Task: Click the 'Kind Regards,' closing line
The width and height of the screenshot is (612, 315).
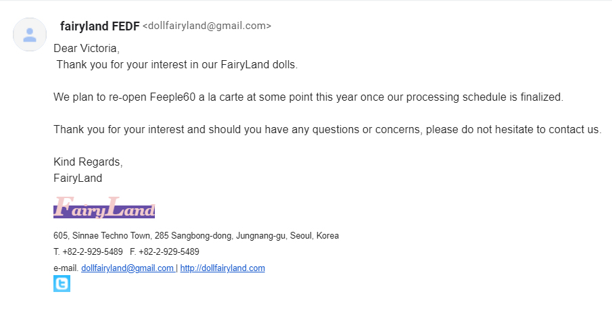Action: 88,162
